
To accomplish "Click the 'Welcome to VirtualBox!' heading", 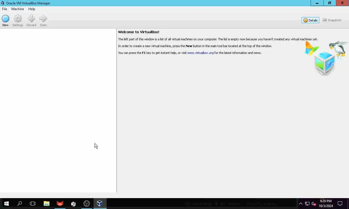I will click(x=139, y=32).
